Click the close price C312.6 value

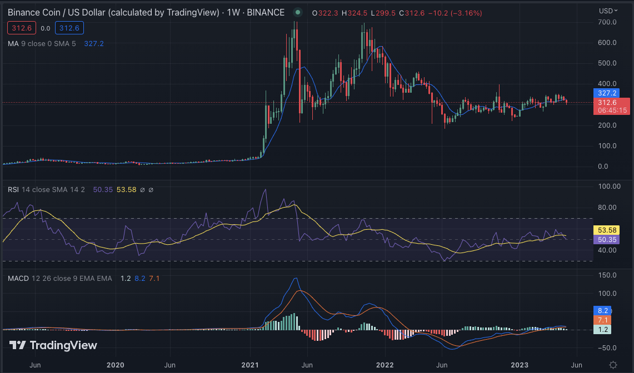[x=412, y=13]
